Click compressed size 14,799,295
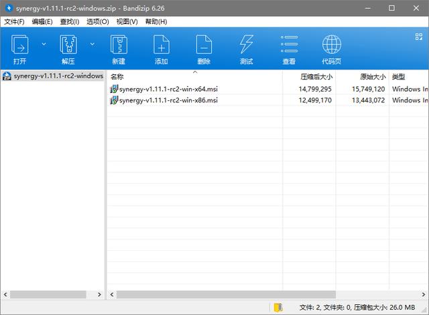Screen dimensions: 429x315 pyautogui.click(x=315, y=89)
